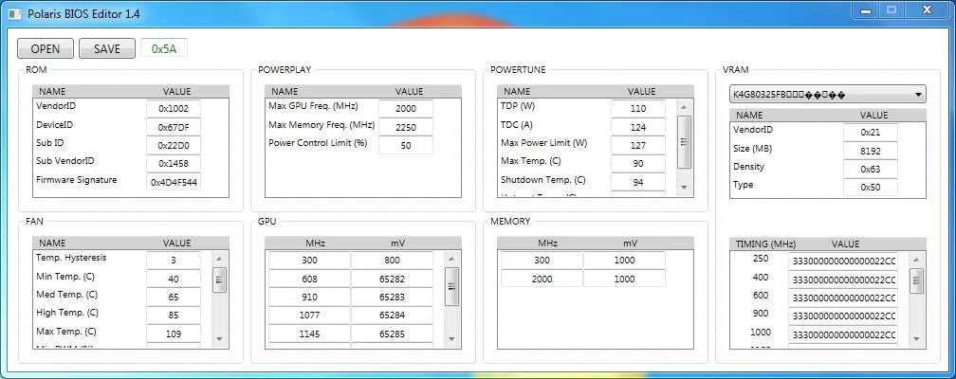Edit the mV cell beside MEMORY 2000 MHz
Screen dimensions: 956x379
coord(624,279)
